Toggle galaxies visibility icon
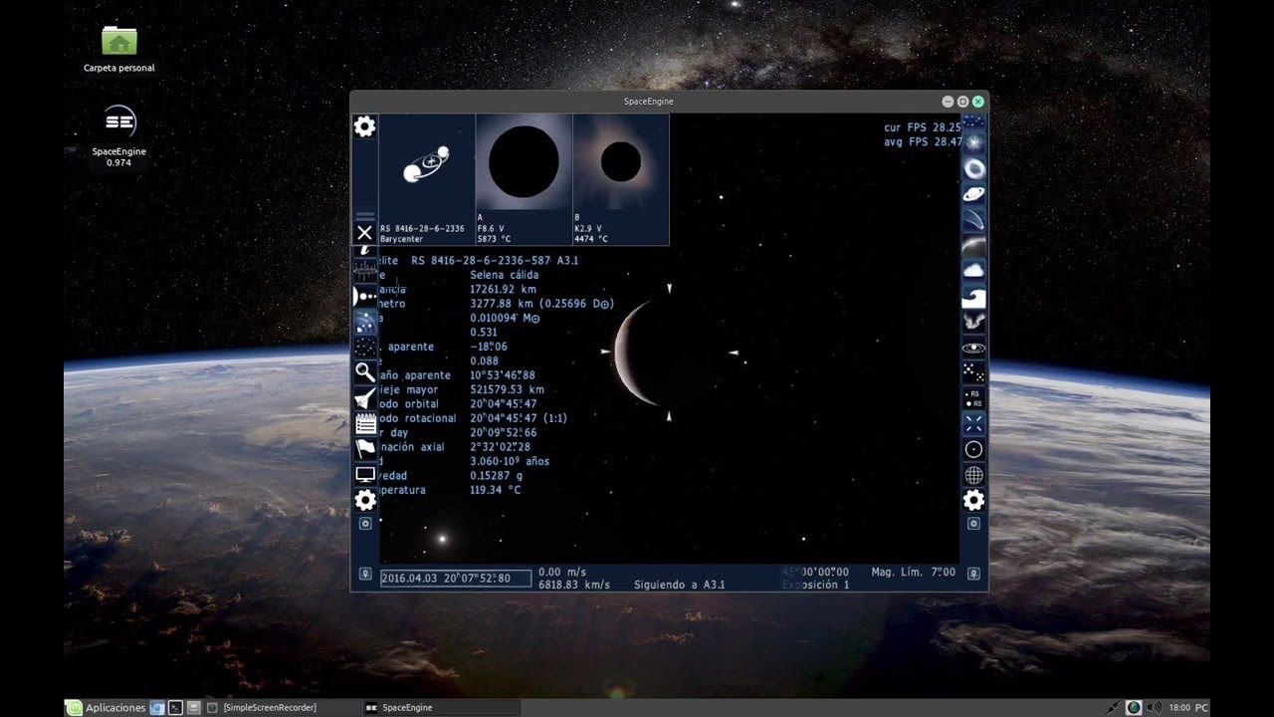 pos(973,169)
